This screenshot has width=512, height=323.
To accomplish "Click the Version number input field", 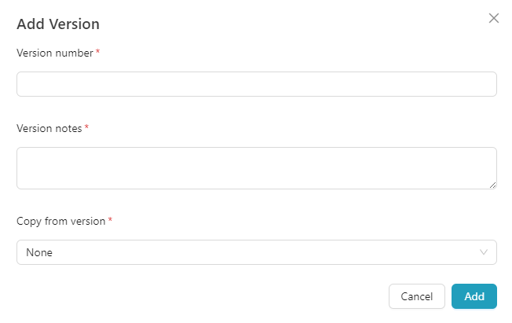I will 256,84.
